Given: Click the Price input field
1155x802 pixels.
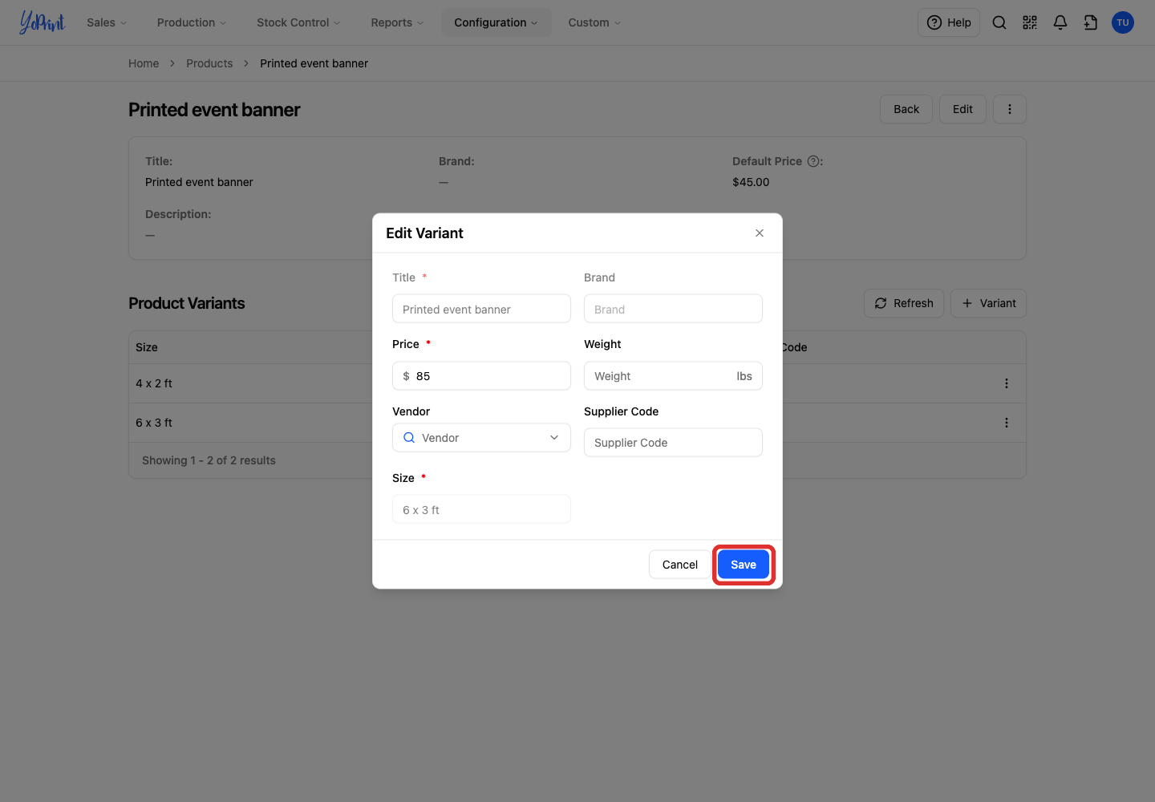Looking at the screenshot, I should click(x=481, y=376).
